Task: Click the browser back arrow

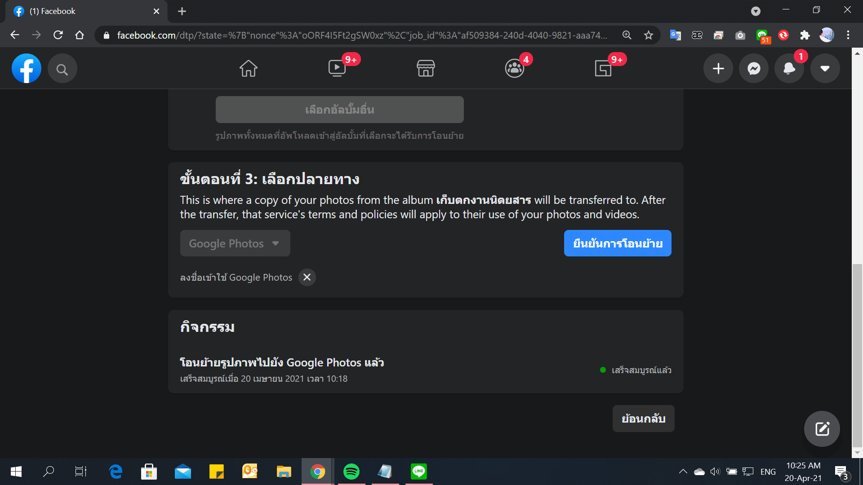Action: pyautogui.click(x=15, y=35)
